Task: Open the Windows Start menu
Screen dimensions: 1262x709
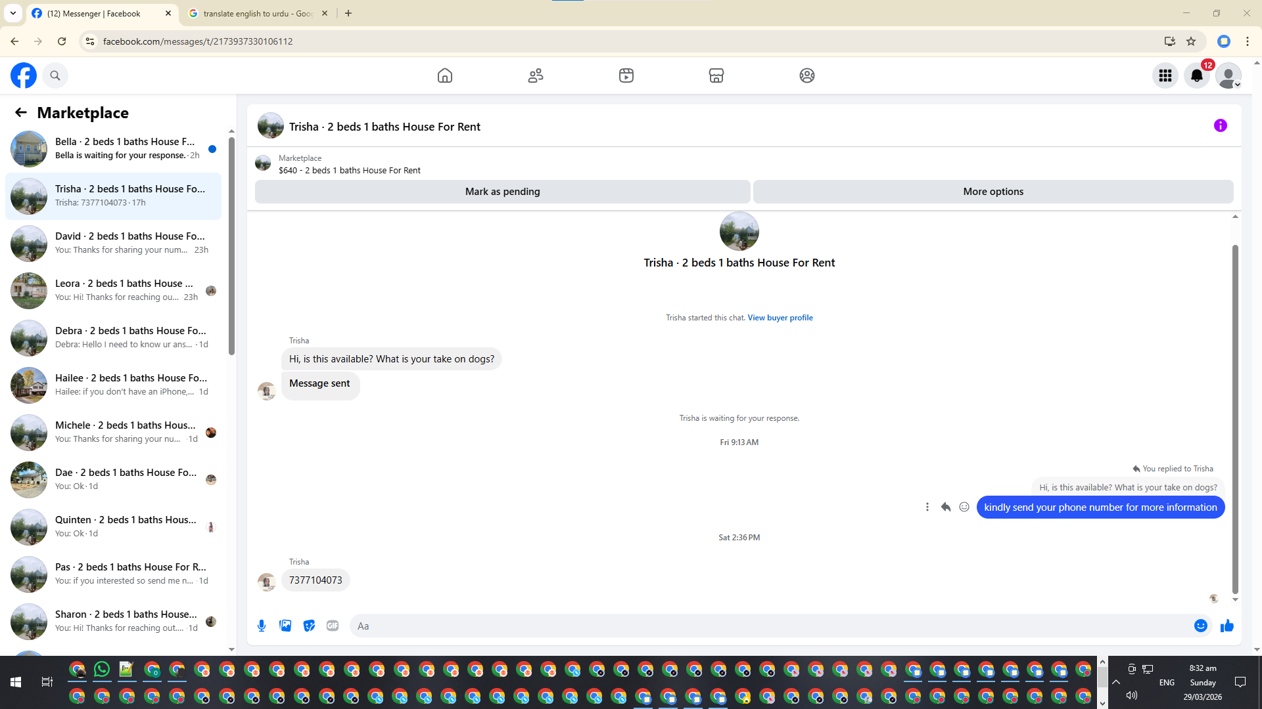Action: (x=16, y=682)
